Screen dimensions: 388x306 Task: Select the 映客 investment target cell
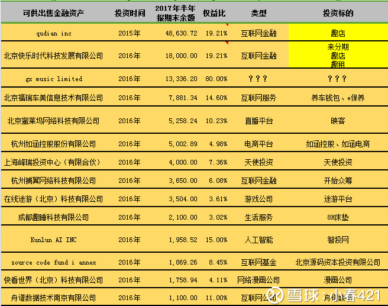338,121
